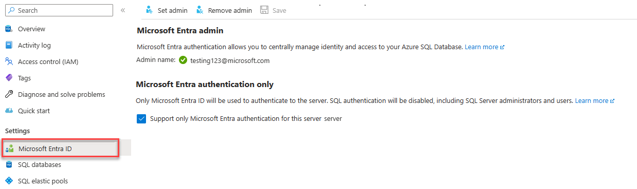The image size is (637, 189).
Task: Click the Diagnose wrench icon
Action: (9, 94)
